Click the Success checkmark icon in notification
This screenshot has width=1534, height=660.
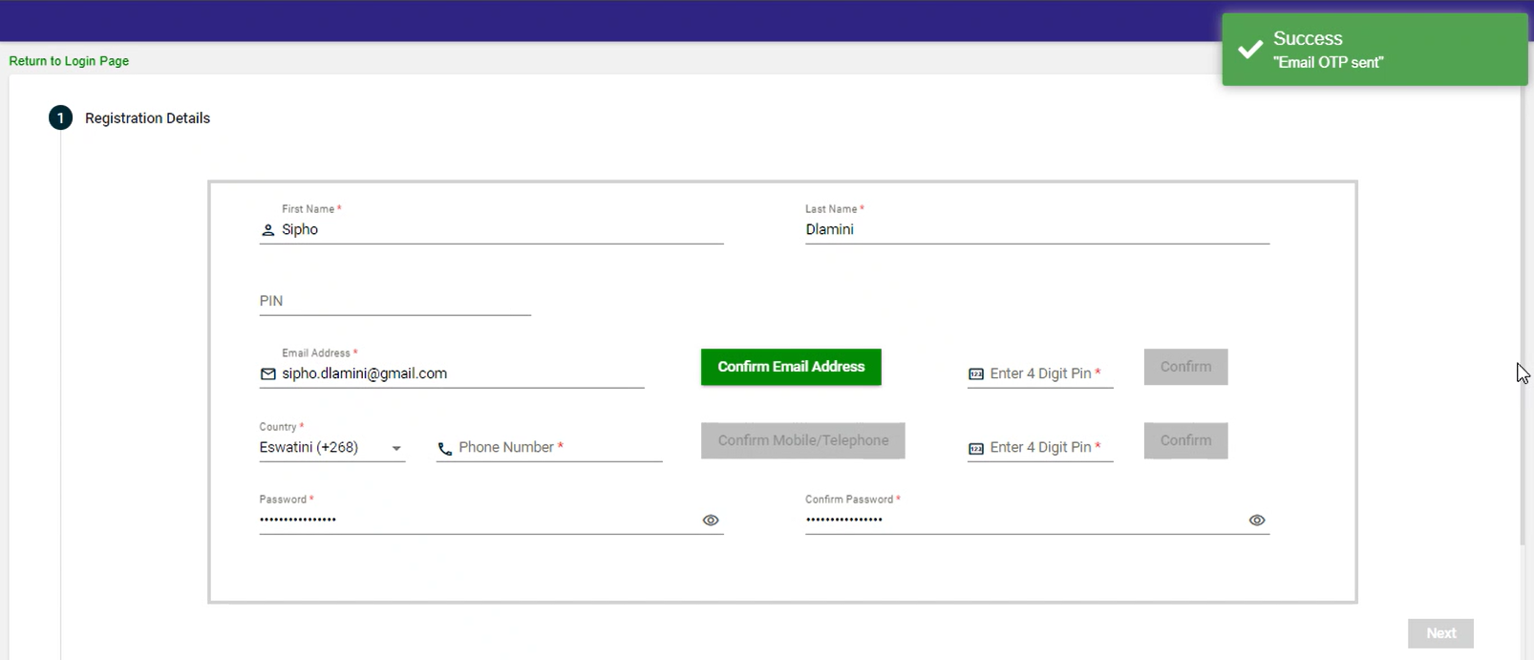[1249, 50]
